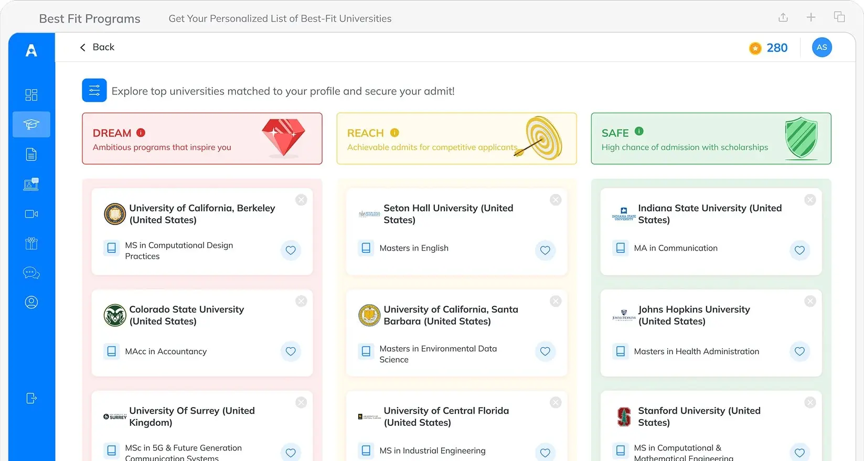This screenshot has width=864, height=461.
Task: Open the video camera icon in sidebar
Action: pyautogui.click(x=31, y=214)
